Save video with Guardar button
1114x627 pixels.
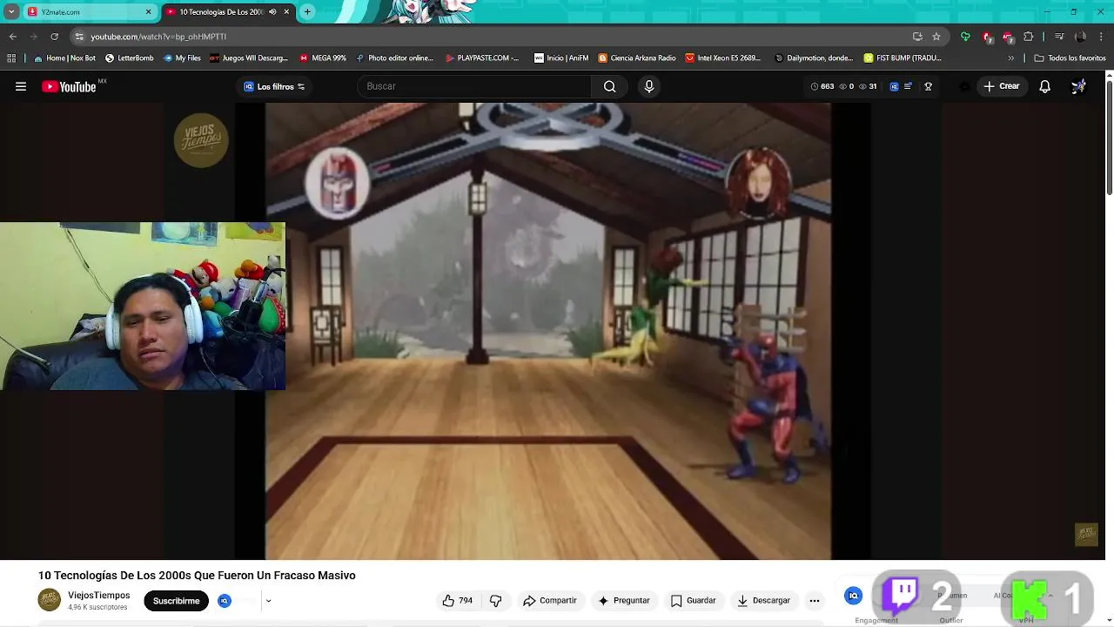(693, 600)
